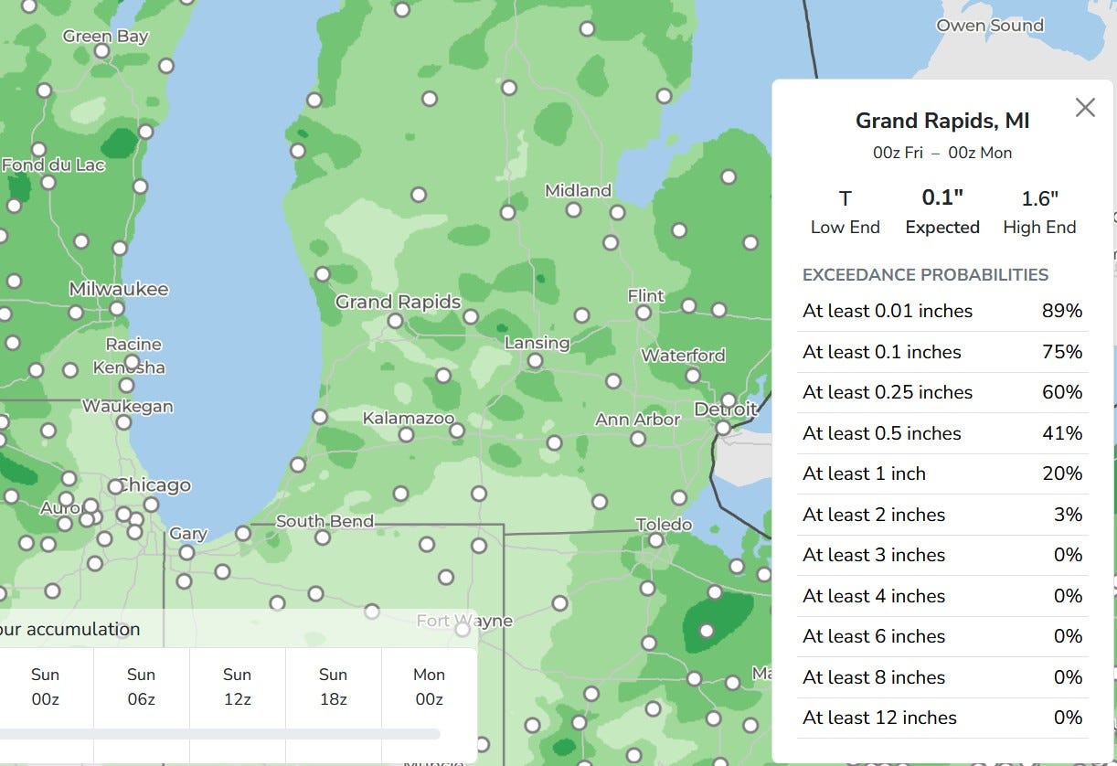This screenshot has height=766, width=1117.
Task: Select the Racine station marker
Action: 132,361
